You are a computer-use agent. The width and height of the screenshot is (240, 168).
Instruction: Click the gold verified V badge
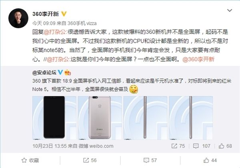point(64,14)
